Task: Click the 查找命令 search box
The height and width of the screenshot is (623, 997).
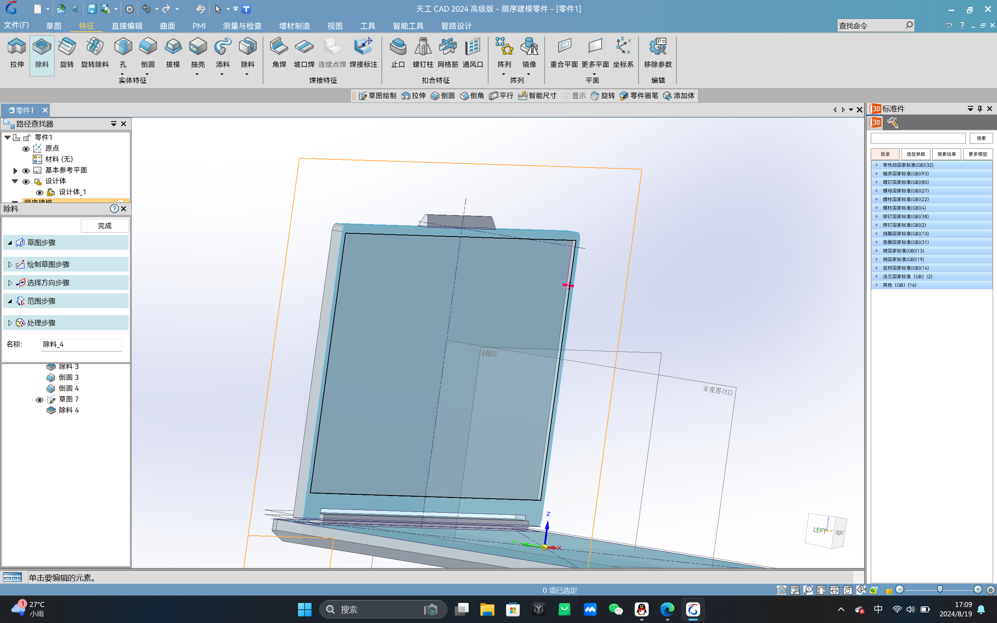Action: 875,26
